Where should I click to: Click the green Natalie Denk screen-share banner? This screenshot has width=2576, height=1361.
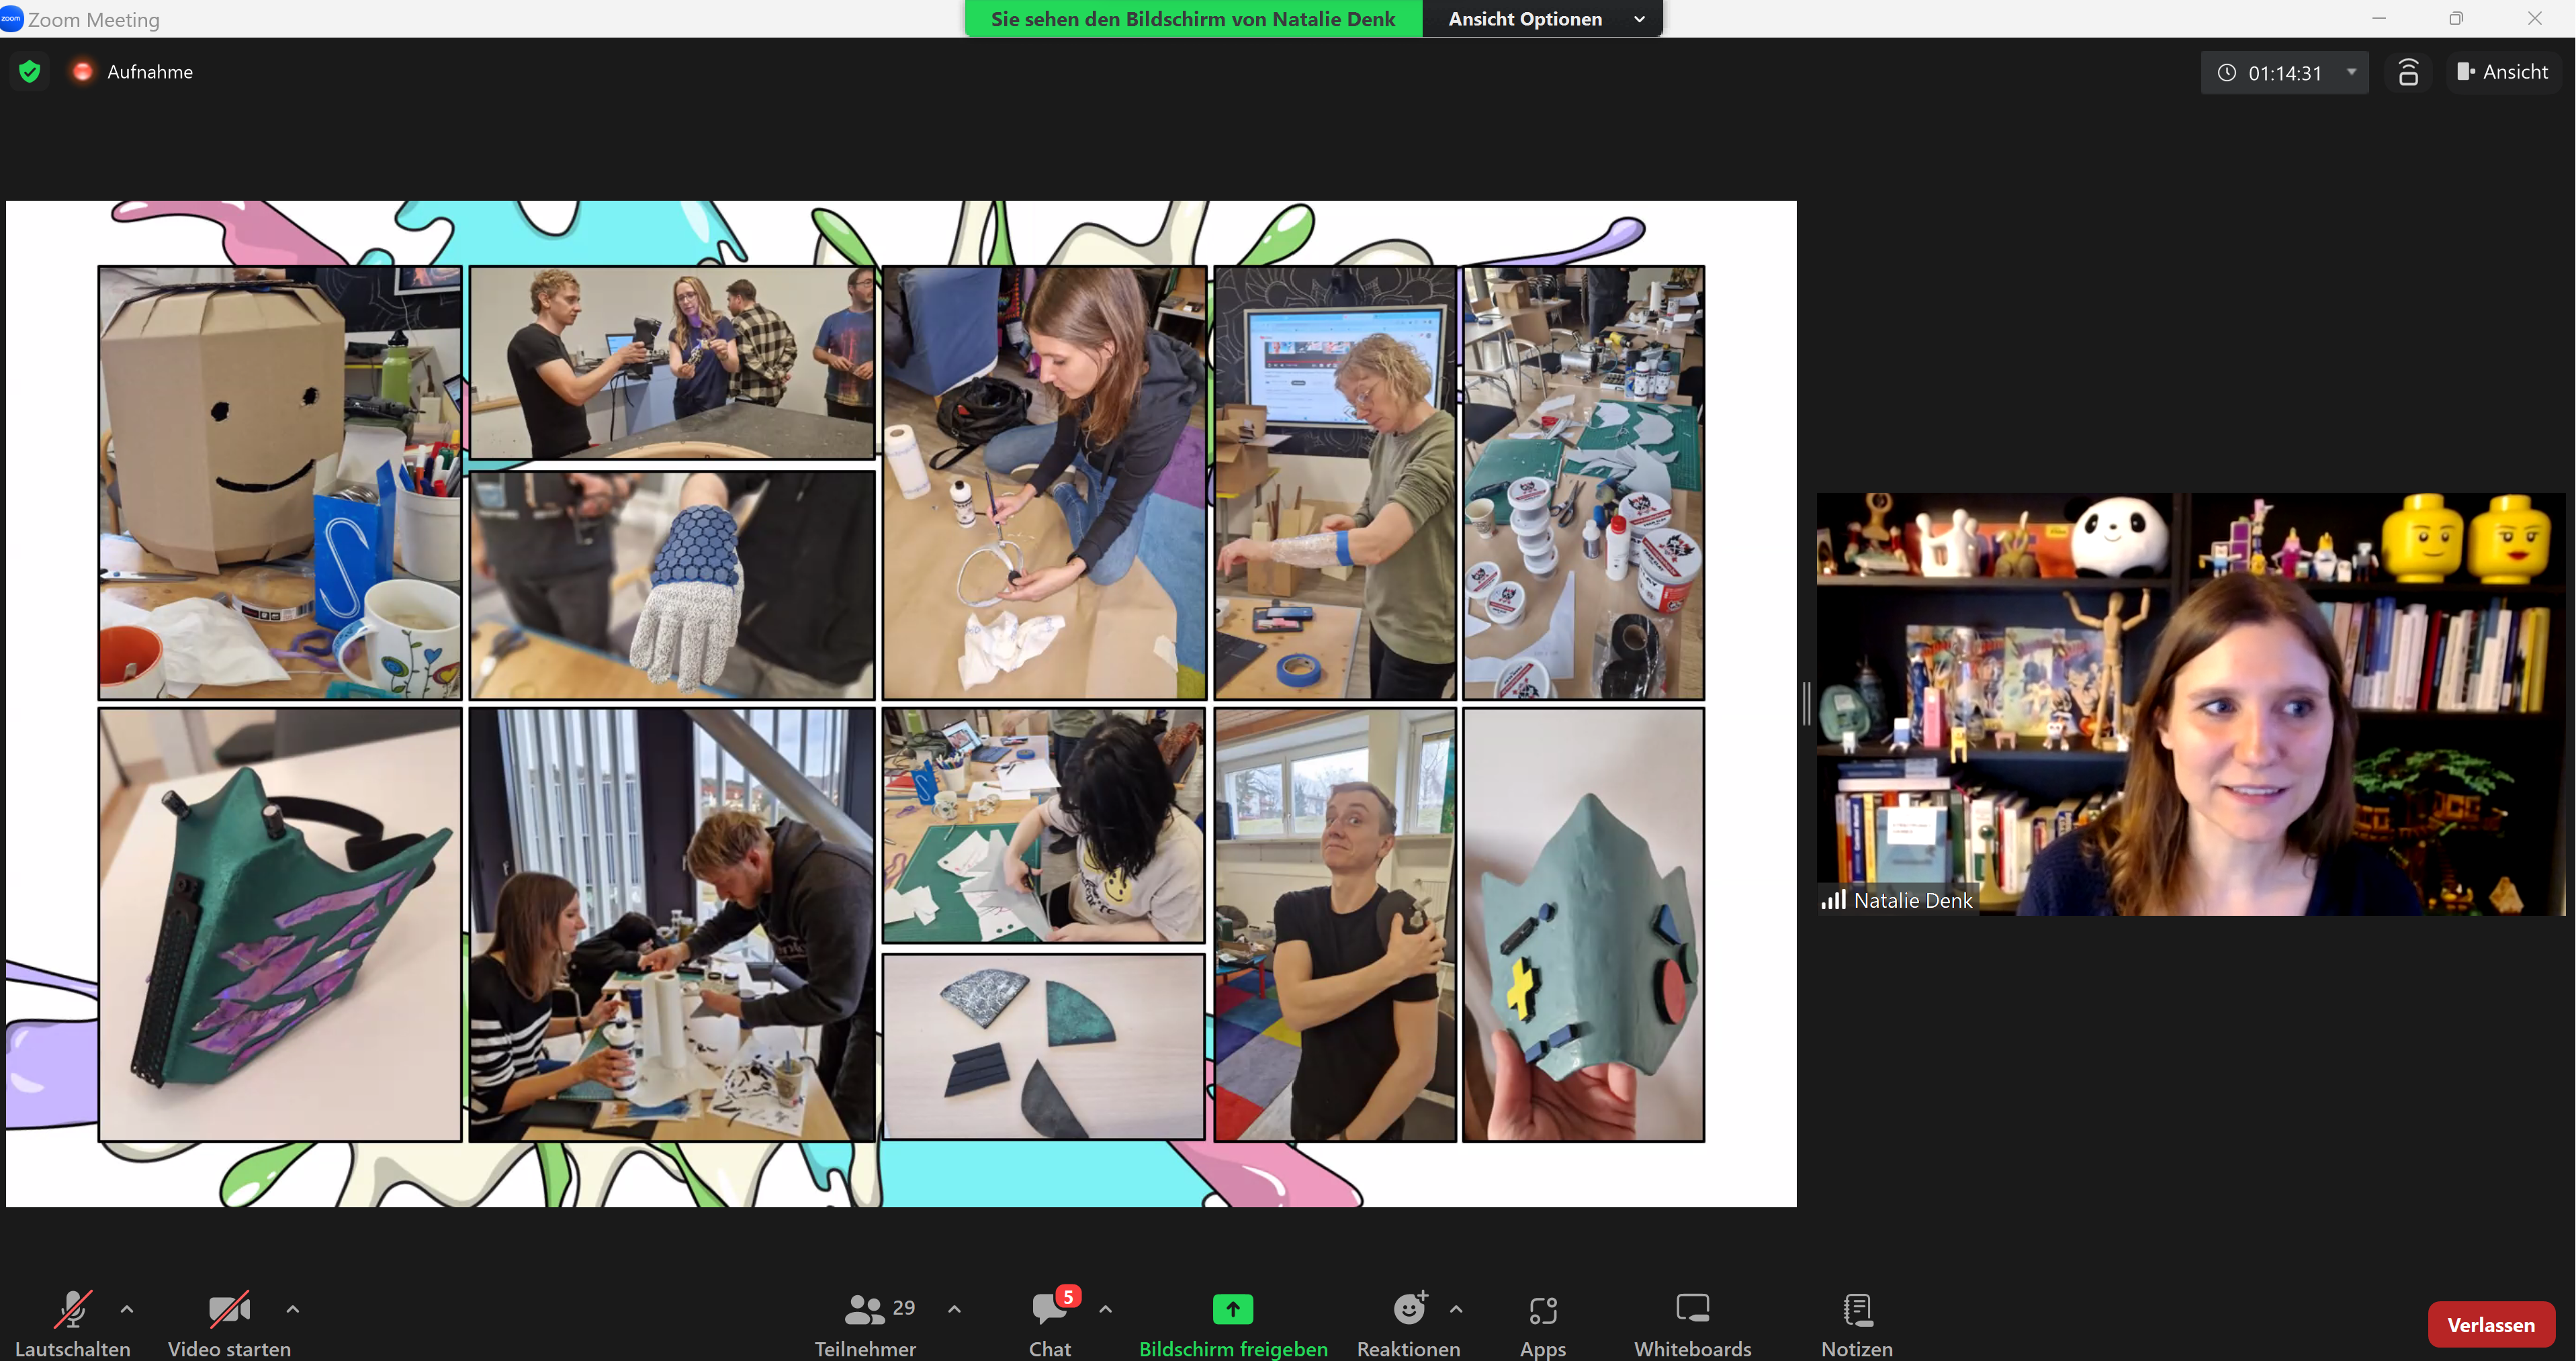(x=1193, y=19)
